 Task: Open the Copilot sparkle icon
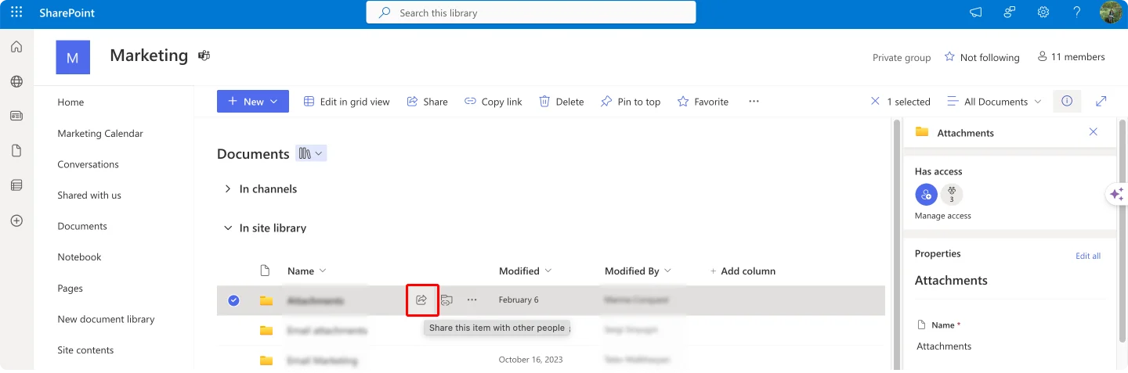pos(1116,194)
